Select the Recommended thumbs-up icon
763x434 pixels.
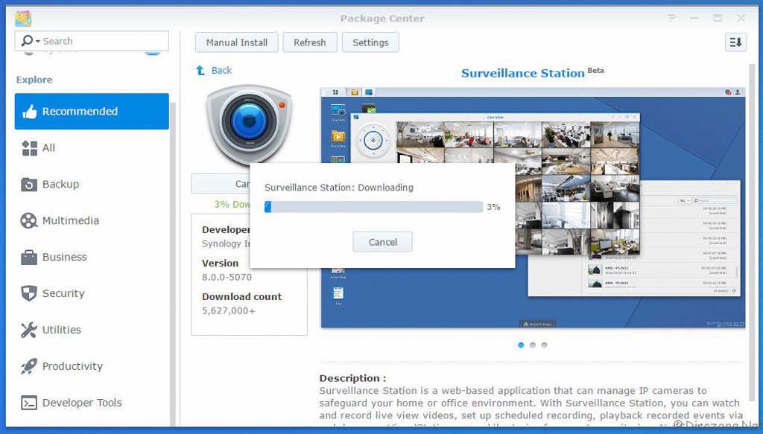pyautogui.click(x=30, y=112)
